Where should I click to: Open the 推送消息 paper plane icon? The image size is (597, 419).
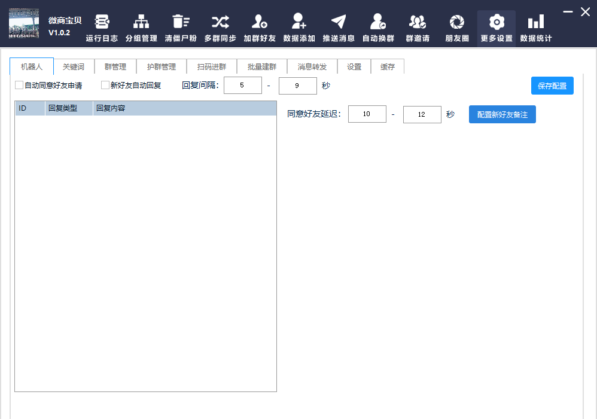(x=339, y=23)
